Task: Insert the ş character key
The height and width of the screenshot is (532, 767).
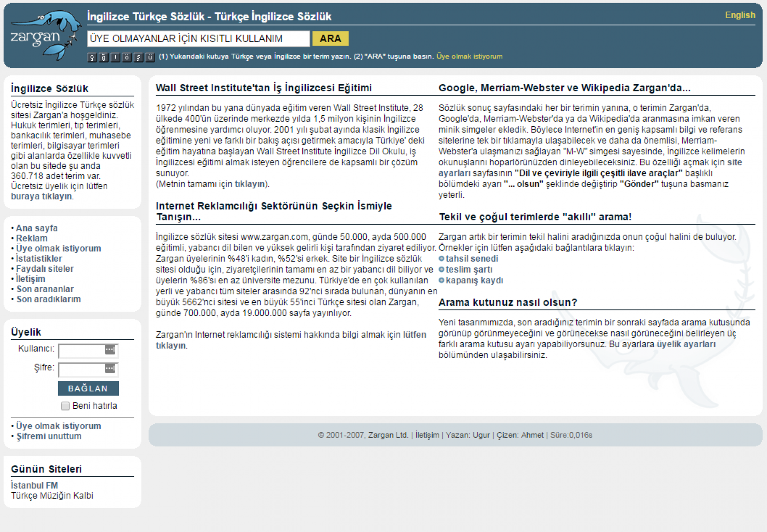Action: [x=138, y=57]
